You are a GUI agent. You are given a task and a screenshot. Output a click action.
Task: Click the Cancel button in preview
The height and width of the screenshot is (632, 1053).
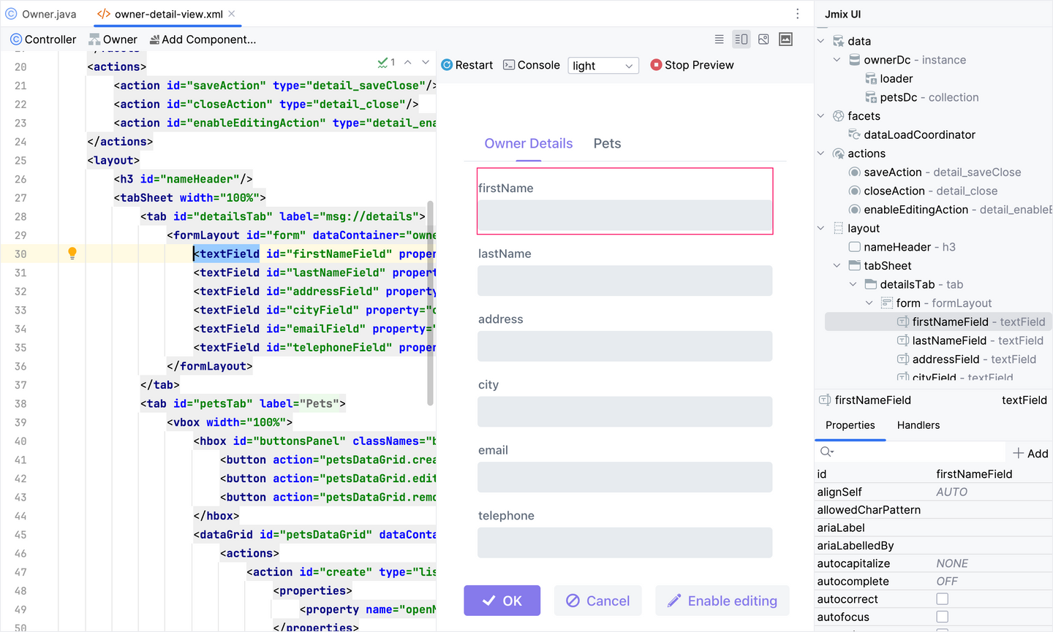(597, 601)
